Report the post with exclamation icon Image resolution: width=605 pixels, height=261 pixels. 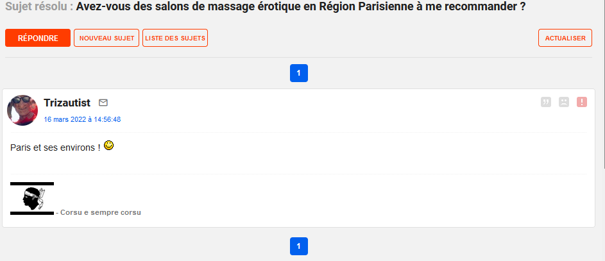582,102
